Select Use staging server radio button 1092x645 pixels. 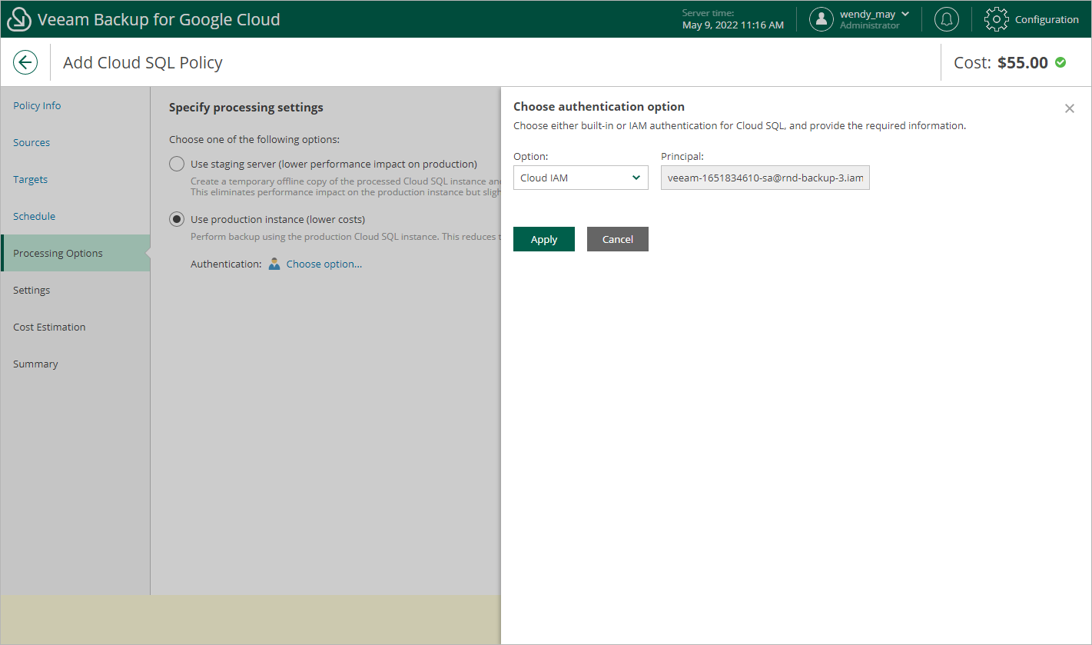tap(177, 164)
